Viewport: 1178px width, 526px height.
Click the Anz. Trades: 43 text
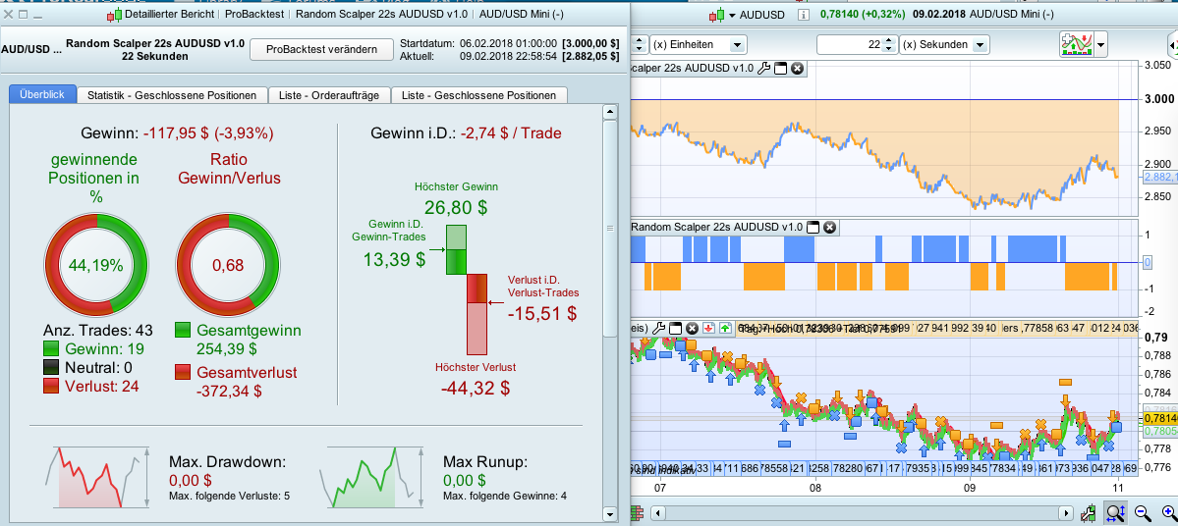click(x=99, y=330)
